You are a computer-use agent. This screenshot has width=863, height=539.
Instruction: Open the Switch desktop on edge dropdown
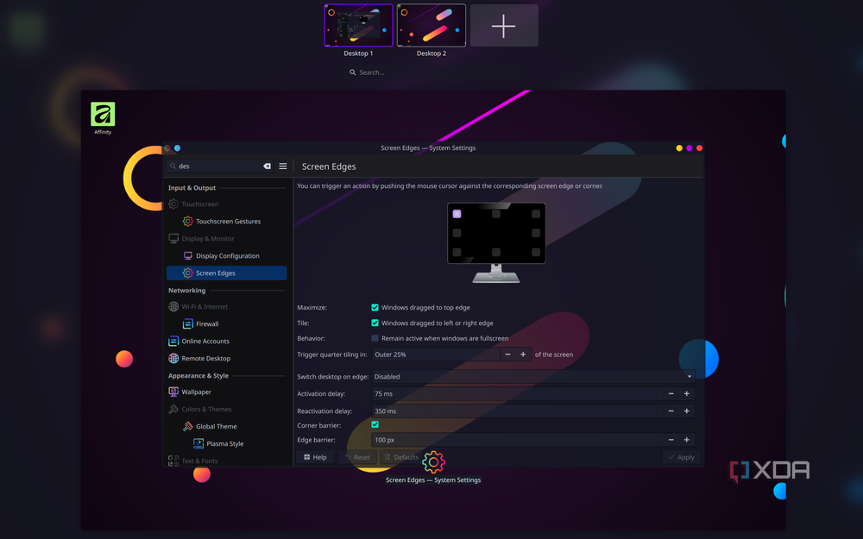click(533, 377)
